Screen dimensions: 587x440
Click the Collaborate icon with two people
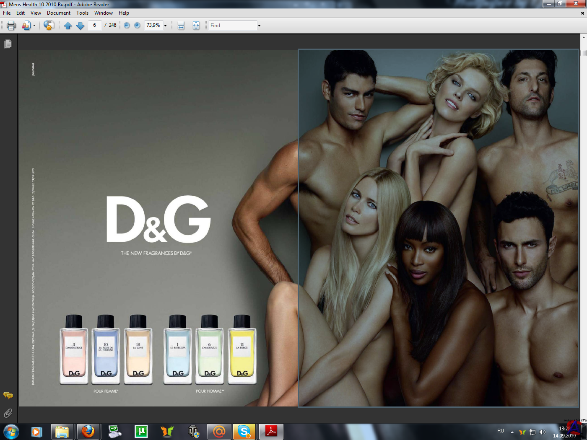coord(26,26)
